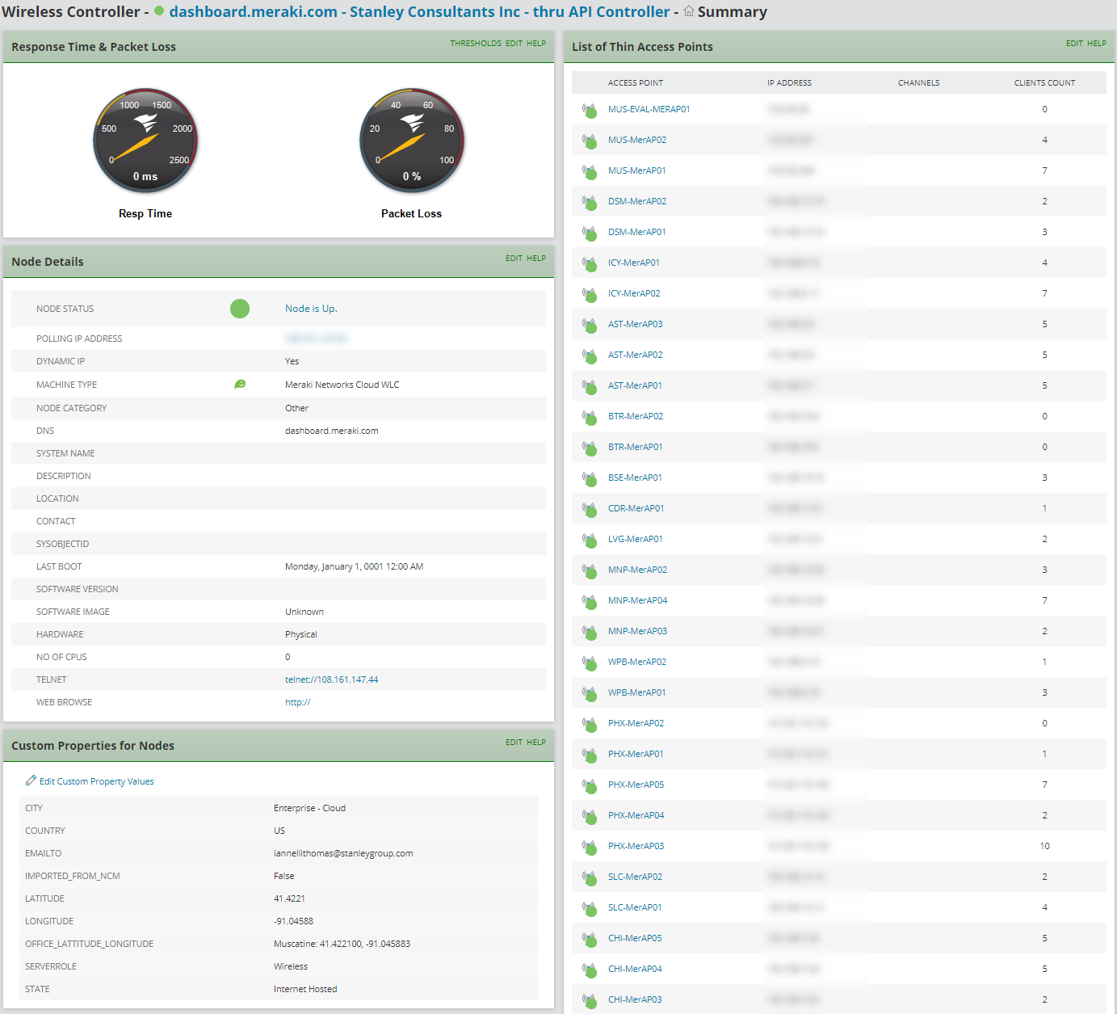This screenshot has height=1014, width=1117.
Task: Edit the Custom Properties for Nodes panel
Action: pos(514,743)
